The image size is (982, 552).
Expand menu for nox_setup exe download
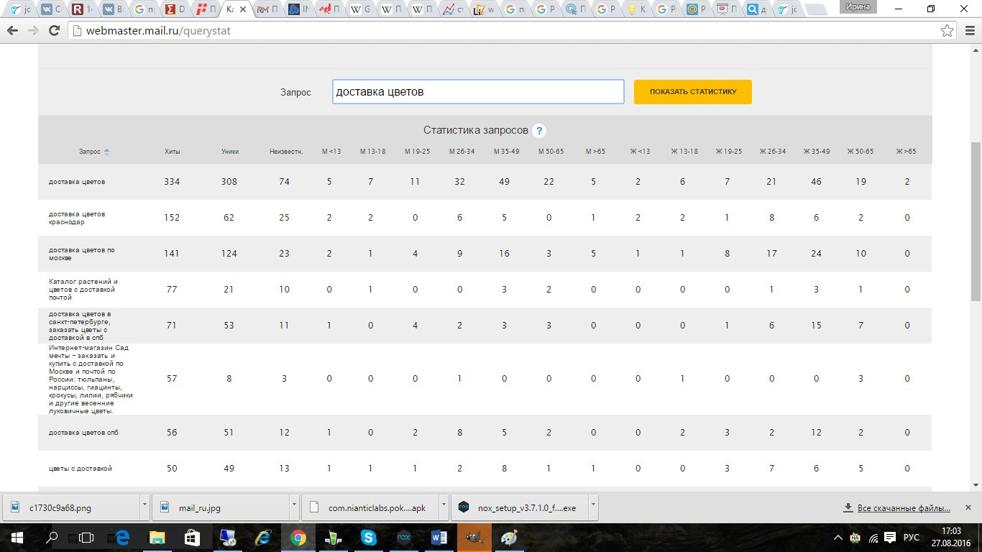[x=593, y=507]
